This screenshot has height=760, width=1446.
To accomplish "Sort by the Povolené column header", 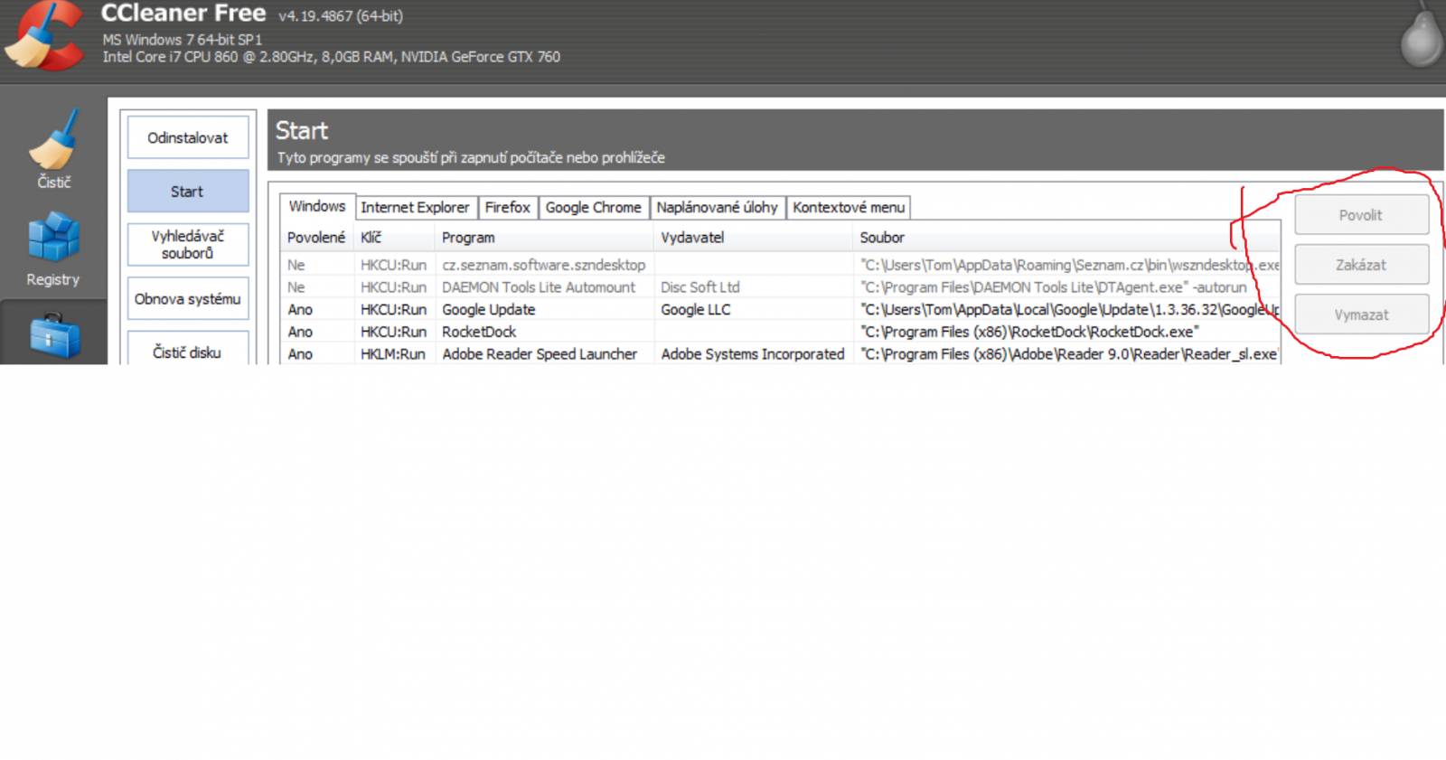I will point(316,238).
